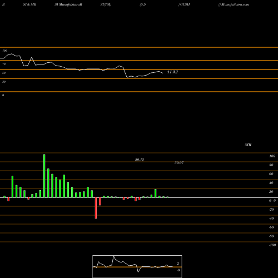Click the 'SI MunafaSutraR' header text
278x278 pixels.
(x=68, y=4)
